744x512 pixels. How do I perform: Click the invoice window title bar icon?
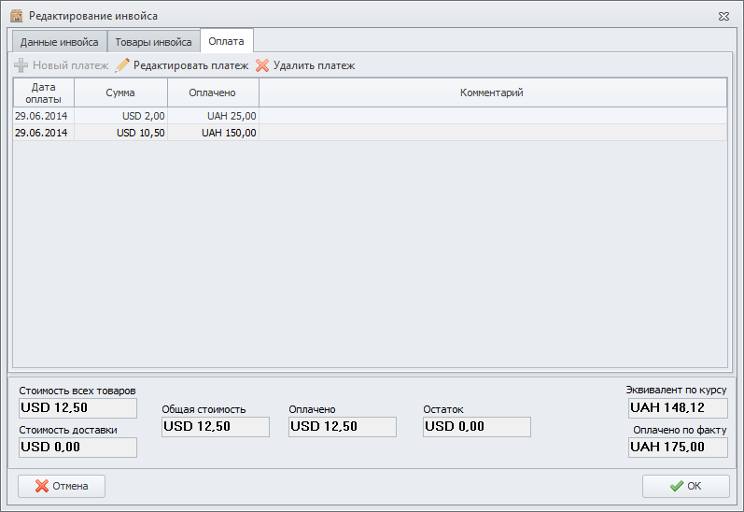click(16, 16)
